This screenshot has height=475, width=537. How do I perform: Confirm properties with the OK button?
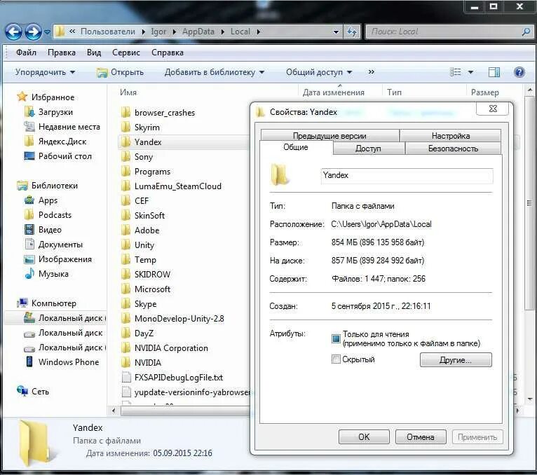pos(364,437)
